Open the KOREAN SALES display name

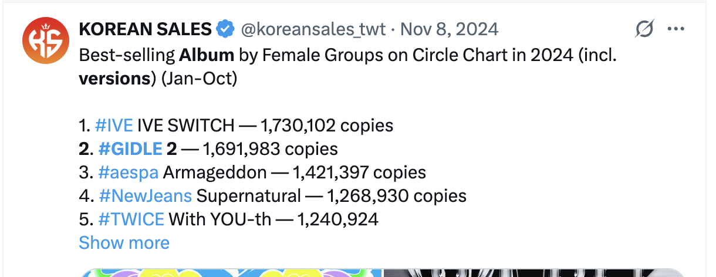pyautogui.click(x=145, y=29)
